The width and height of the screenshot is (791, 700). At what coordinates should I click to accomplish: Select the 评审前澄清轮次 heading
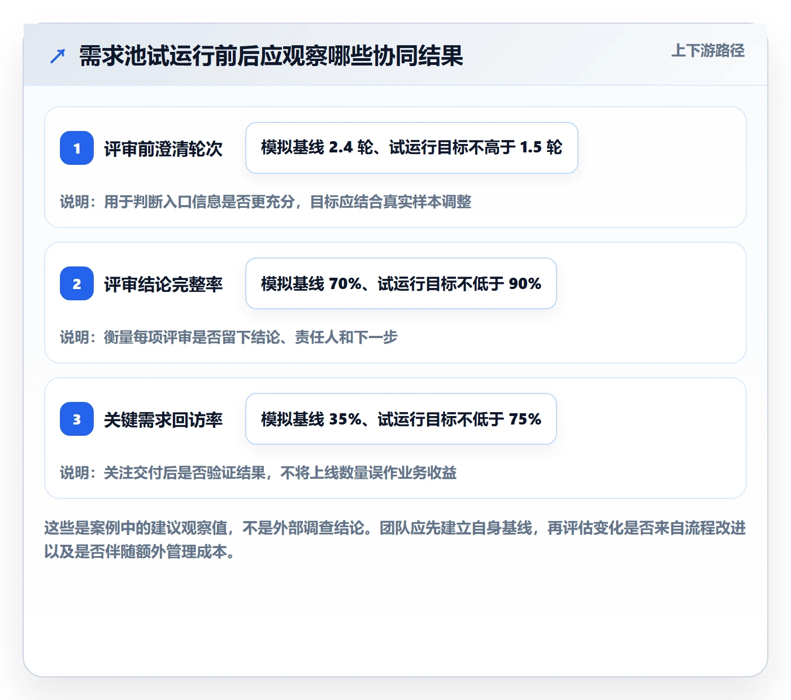click(x=163, y=148)
